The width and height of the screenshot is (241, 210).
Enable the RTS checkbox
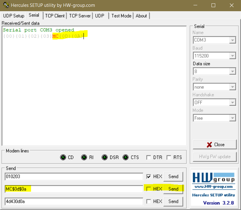pyautogui.click(x=169, y=157)
